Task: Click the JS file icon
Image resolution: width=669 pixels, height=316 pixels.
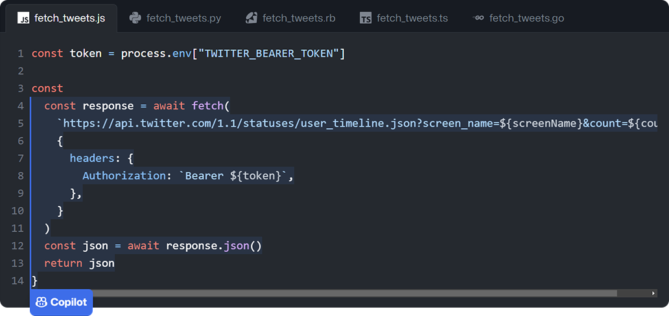Action: coord(23,18)
